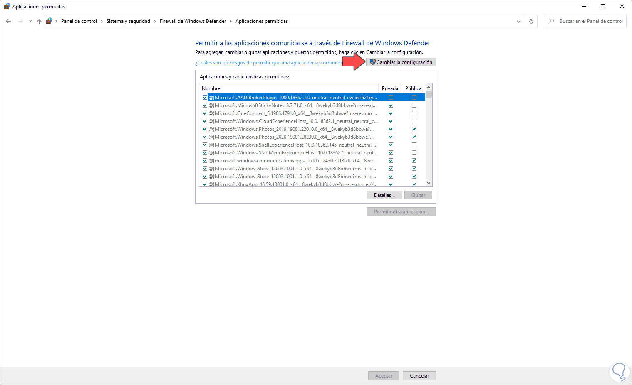632x385 pixels.
Task: Select the Windows.Photos_2020 row text
Action: pos(291,137)
